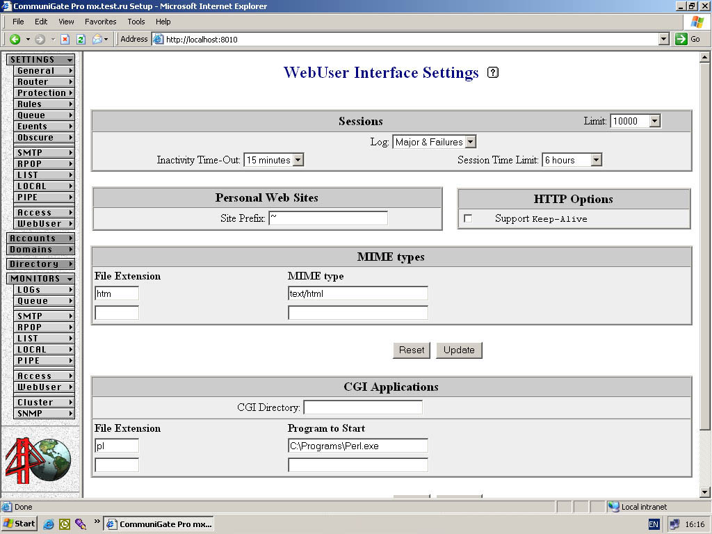Click the browser Forward arrow icon
This screenshot has height=534, width=712.
[40, 40]
